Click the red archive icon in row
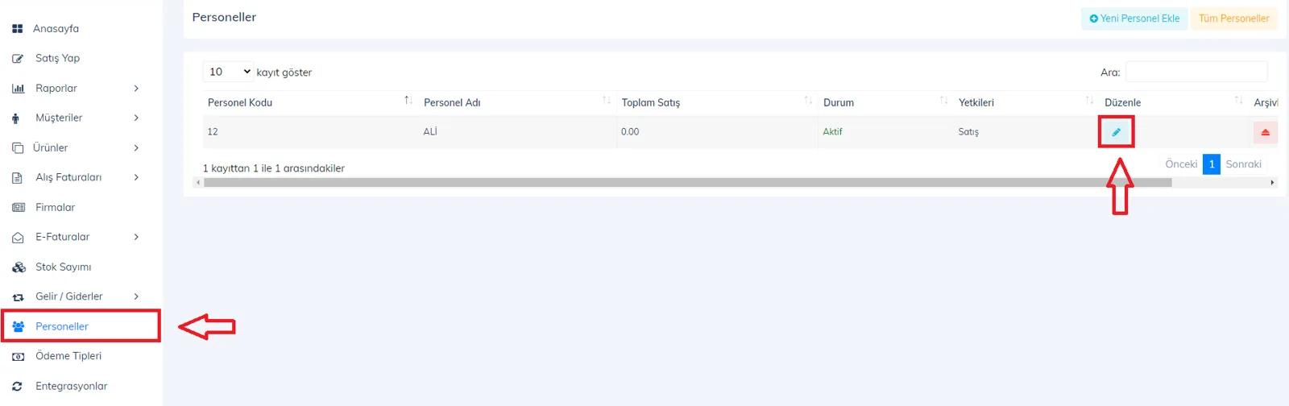Screen dimensions: 1289x406 coord(1265,132)
